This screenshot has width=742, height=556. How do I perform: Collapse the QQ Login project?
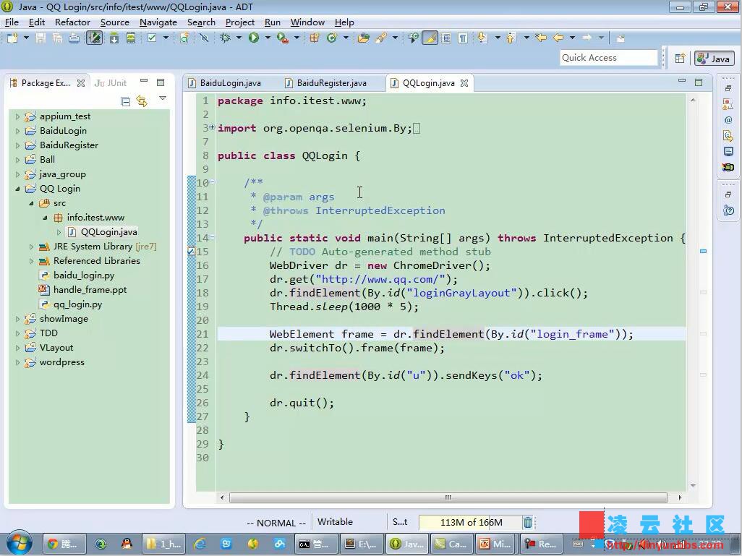pos(17,189)
